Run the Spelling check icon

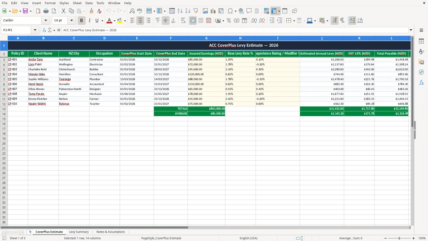click(x=139, y=11)
